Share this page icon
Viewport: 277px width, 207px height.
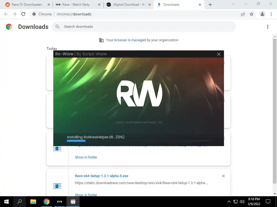(243, 14)
